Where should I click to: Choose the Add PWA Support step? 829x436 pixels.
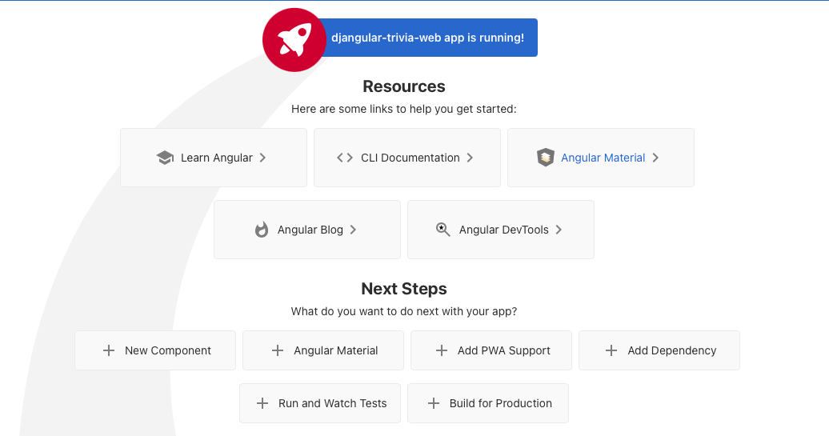491,350
